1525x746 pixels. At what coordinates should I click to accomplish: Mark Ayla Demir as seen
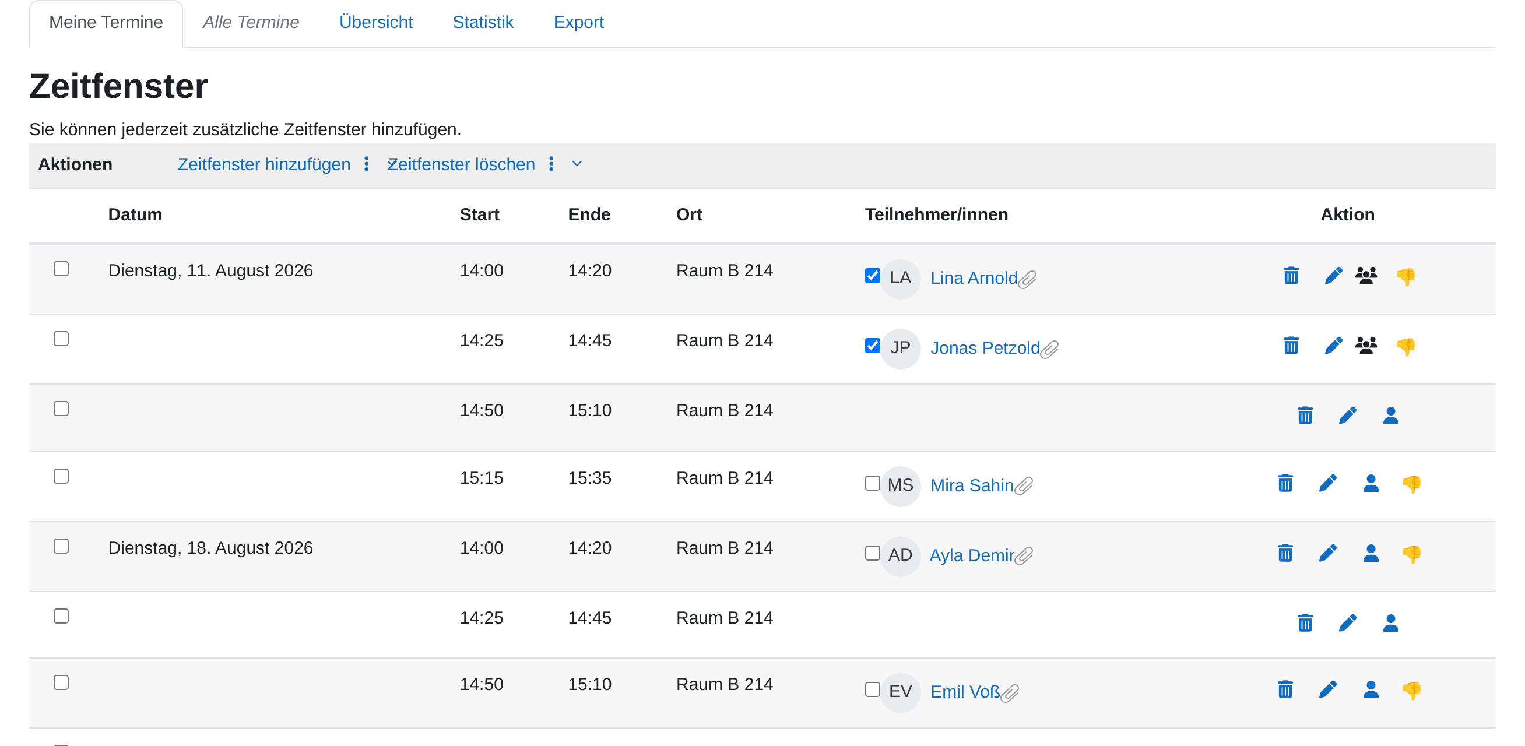click(x=873, y=553)
